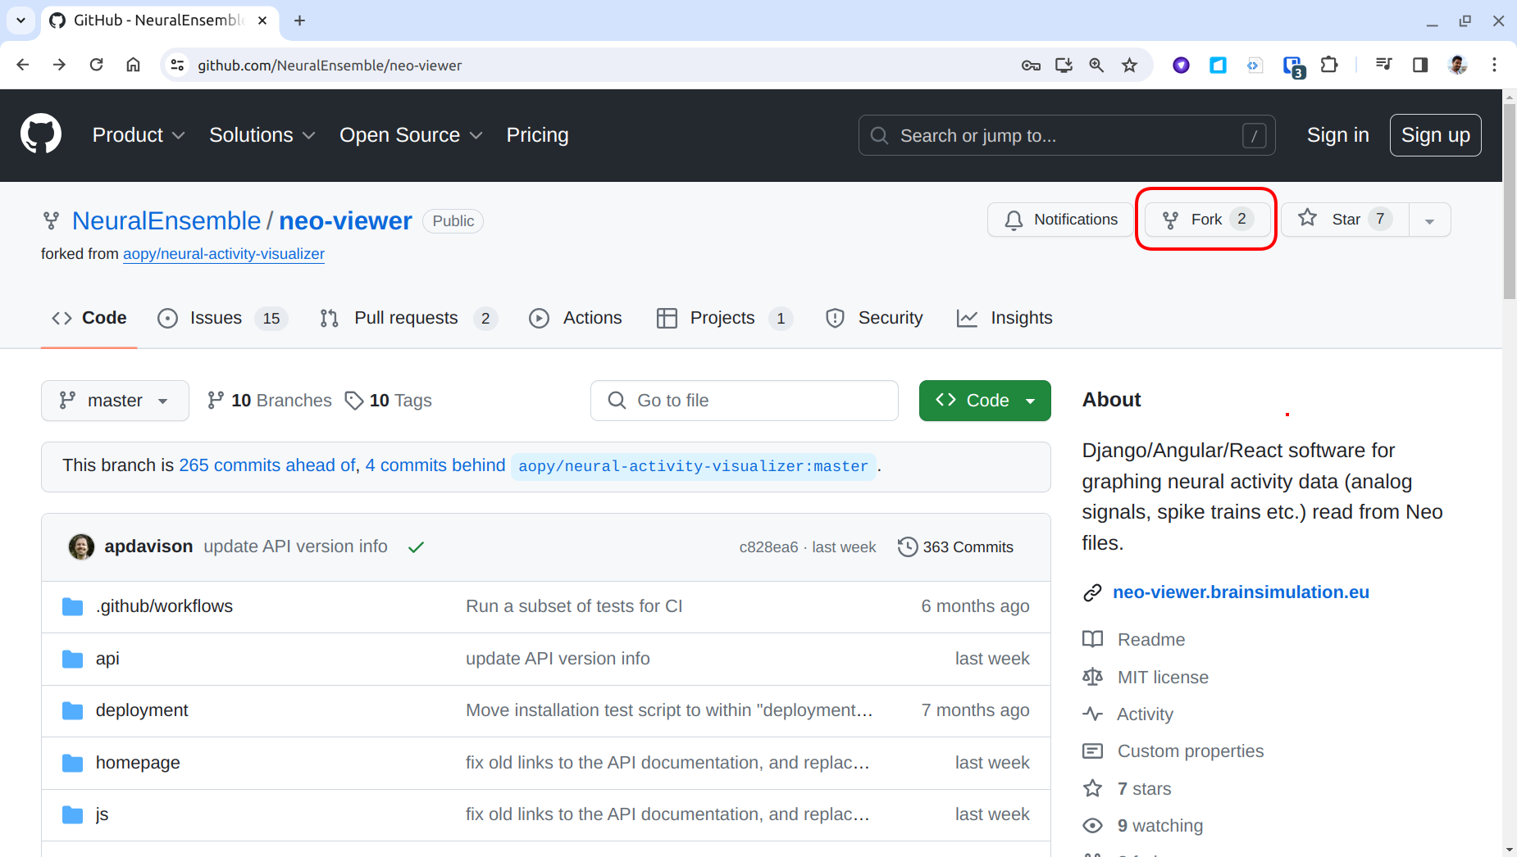The height and width of the screenshot is (857, 1517).
Task: Click the Sign up button
Action: (x=1435, y=135)
